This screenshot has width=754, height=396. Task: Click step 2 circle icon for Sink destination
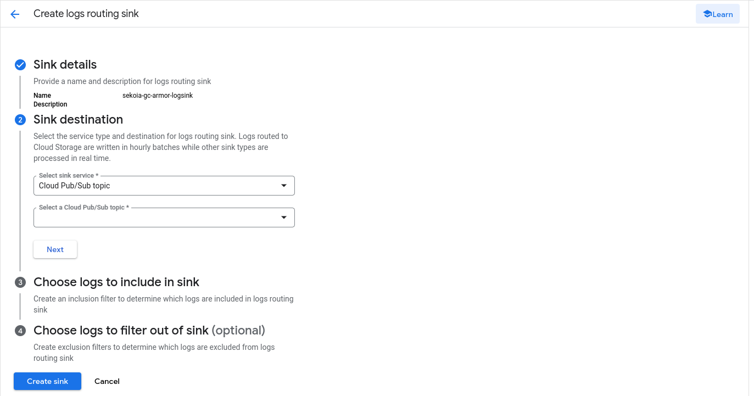20,120
